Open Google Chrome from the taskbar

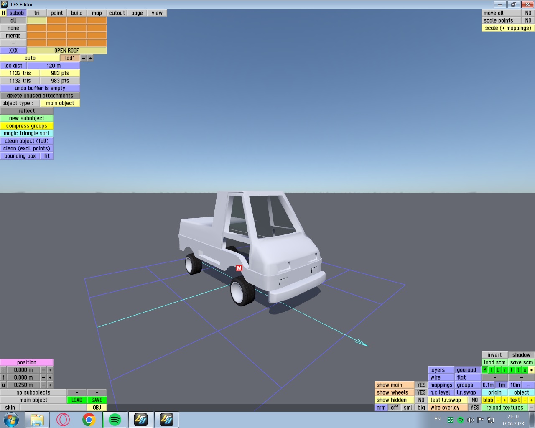pyautogui.click(x=89, y=420)
